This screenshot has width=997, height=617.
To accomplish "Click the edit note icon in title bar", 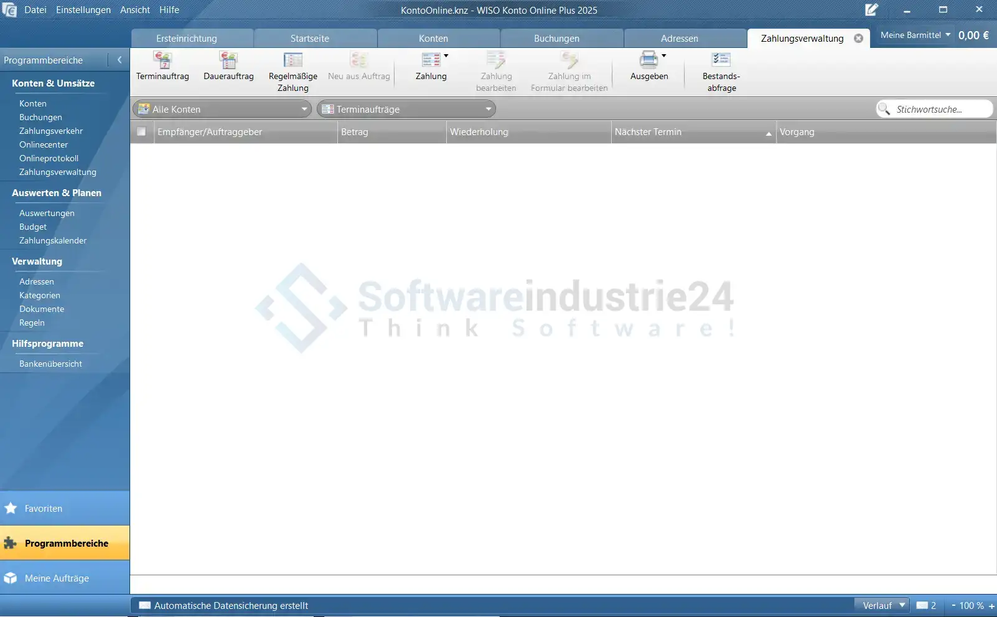I will coord(871,10).
